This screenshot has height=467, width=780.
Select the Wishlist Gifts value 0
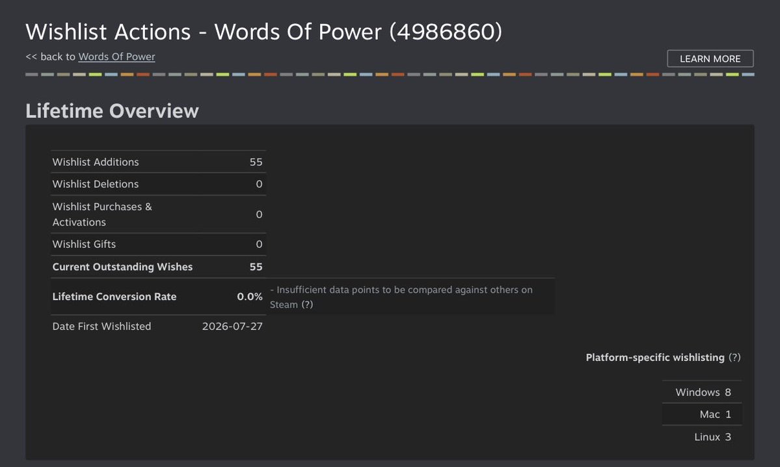259,244
